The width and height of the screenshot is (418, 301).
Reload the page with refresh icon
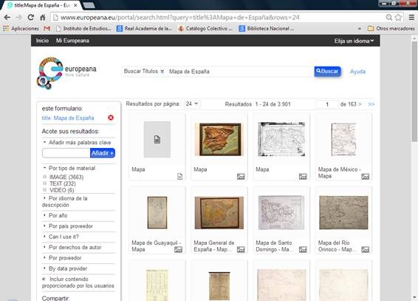coord(31,17)
